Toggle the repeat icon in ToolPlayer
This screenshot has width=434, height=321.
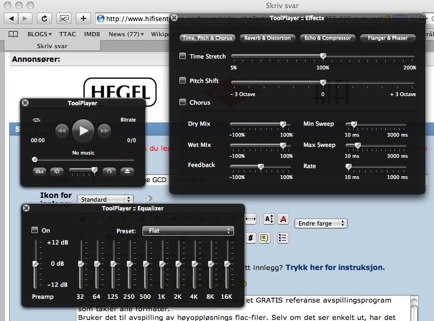[x=36, y=120]
